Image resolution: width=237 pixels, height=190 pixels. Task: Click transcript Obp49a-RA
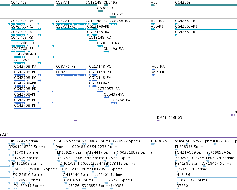(x=114, y=49)
